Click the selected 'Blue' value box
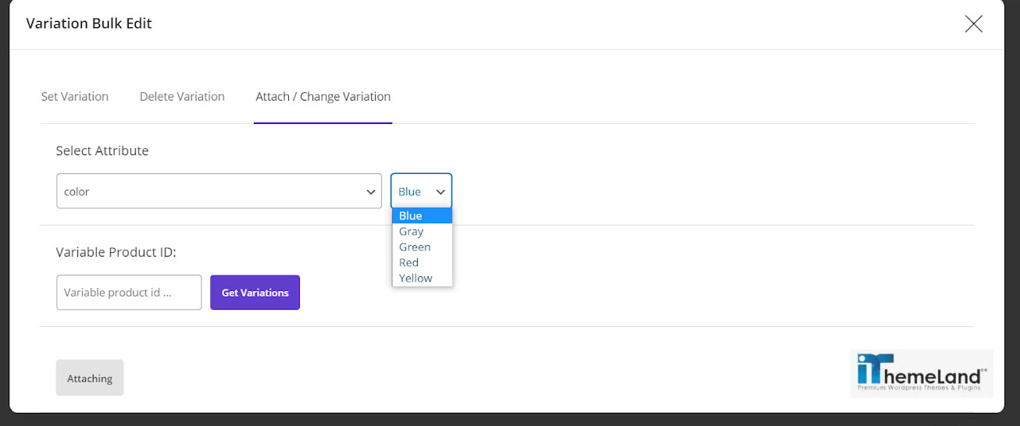The height and width of the screenshot is (426, 1020). pyautogui.click(x=421, y=191)
